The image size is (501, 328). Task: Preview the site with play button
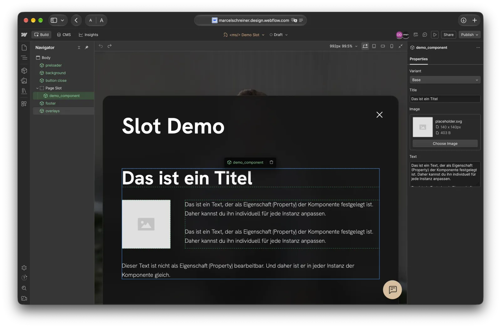[x=435, y=35]
